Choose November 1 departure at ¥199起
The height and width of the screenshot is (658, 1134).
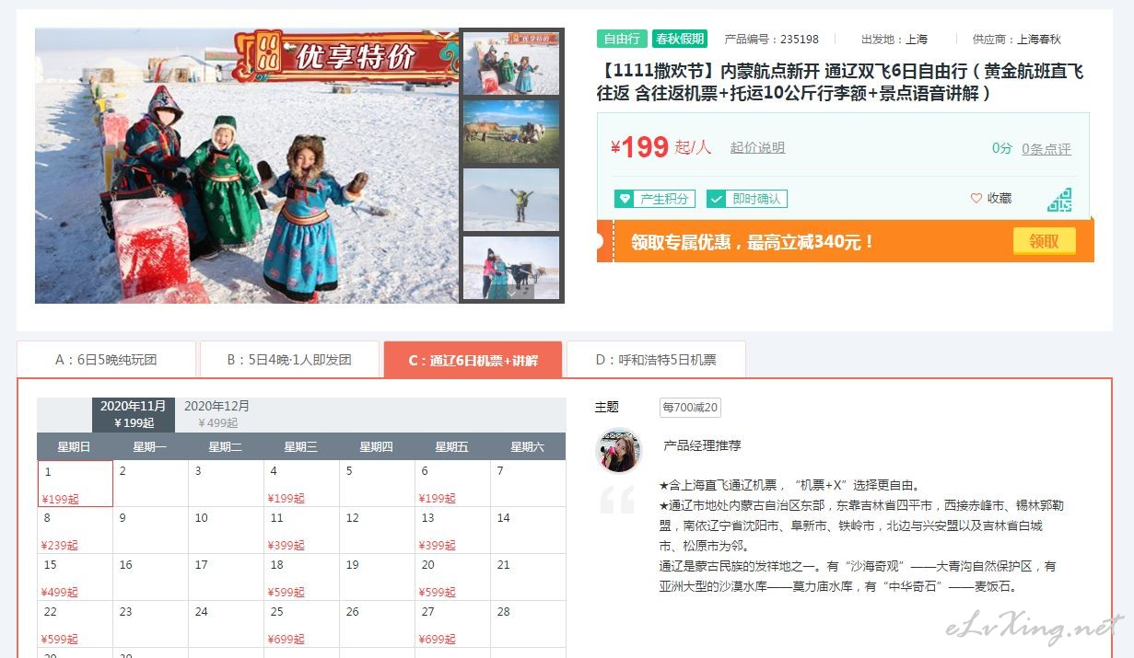coord(76,484)
